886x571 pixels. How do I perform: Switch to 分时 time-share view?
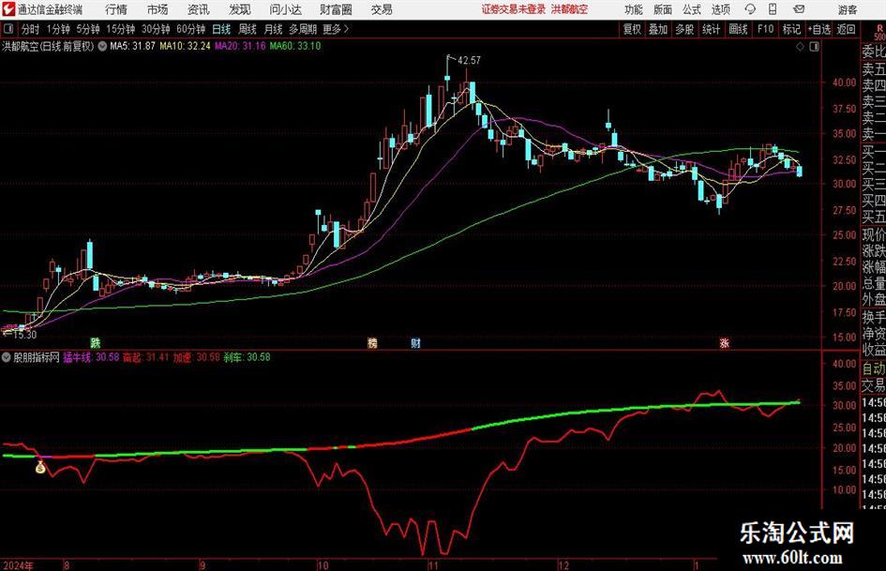pyautogui.click(x=31, y=29)
